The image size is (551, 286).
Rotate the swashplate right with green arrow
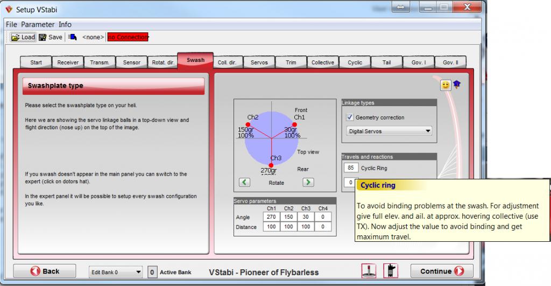click(308, 182)
